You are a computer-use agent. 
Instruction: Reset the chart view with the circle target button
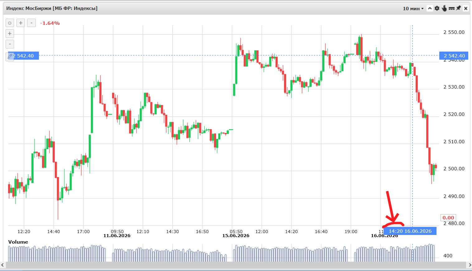click(10, 23)
